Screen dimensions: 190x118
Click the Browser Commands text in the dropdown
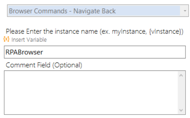point(38,11)
